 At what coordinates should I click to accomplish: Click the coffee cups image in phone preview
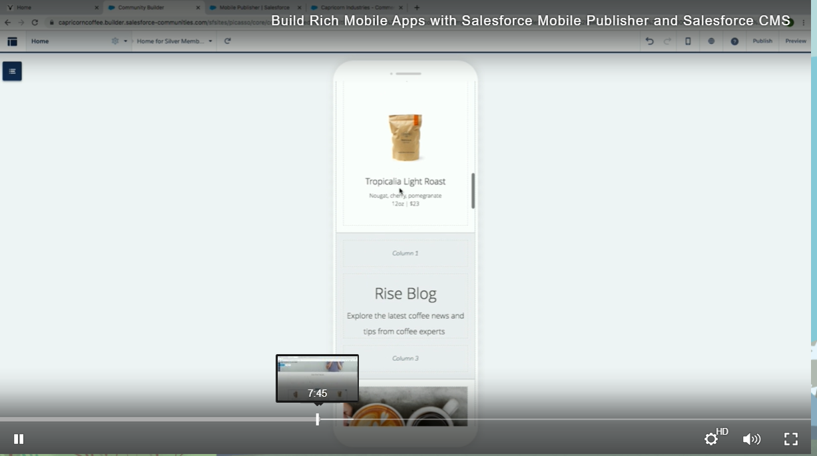click(x=406, y=406)
